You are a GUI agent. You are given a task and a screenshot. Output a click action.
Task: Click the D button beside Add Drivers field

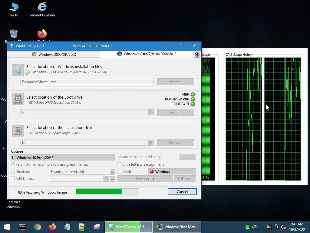click(106, 179)
